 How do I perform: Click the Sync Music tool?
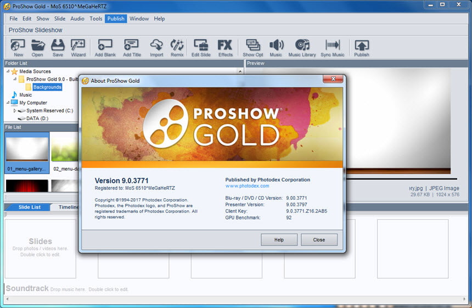click(333, 48)
